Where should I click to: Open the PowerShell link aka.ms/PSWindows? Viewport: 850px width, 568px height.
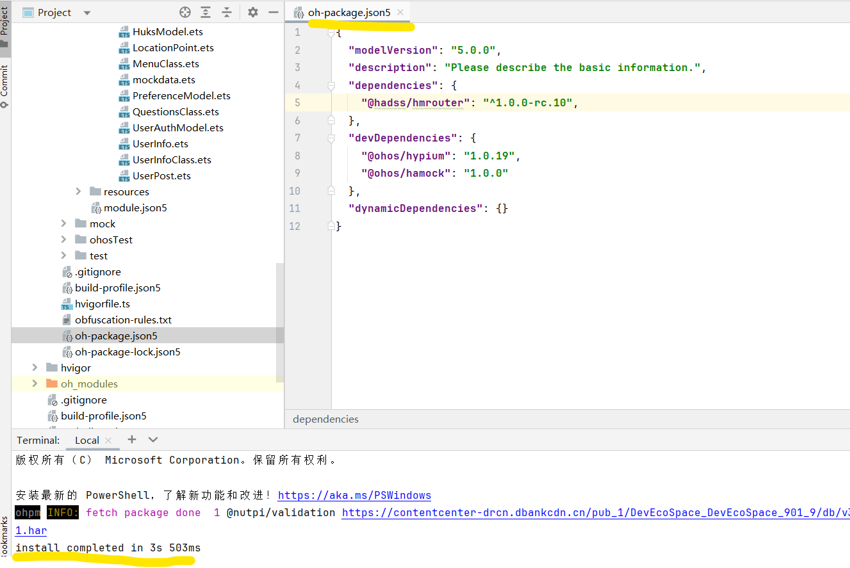pos(354,495)
